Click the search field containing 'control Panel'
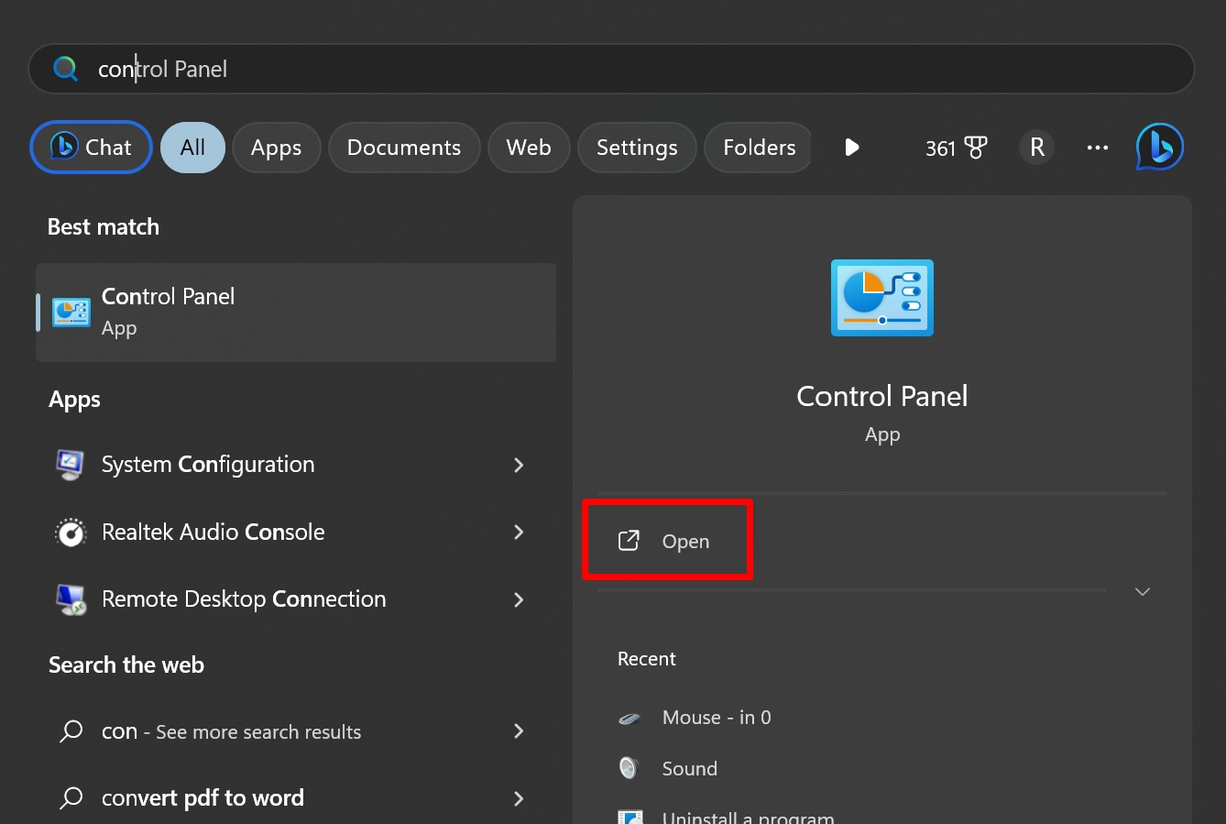 pos(612,69)
